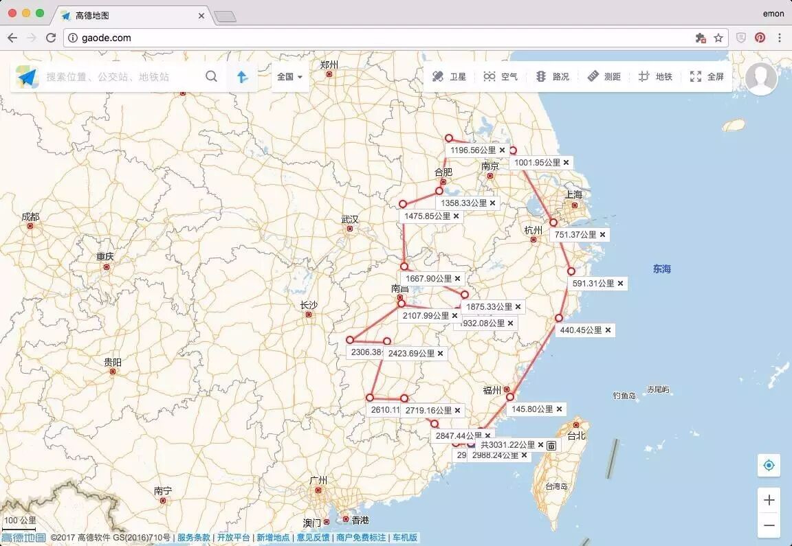The image size is (792, 546).
Task: Open the route directions arrow button
Action: pos(243,77)
